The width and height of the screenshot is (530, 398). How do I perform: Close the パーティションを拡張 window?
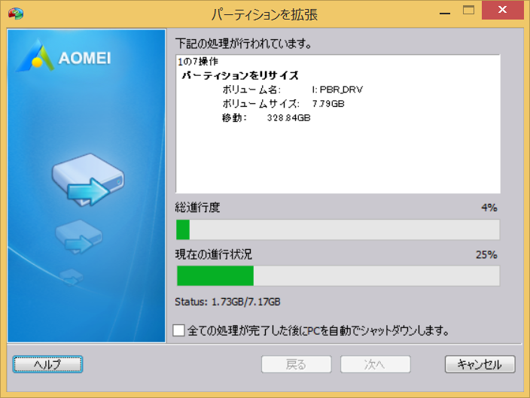click(x=503, y=10)
